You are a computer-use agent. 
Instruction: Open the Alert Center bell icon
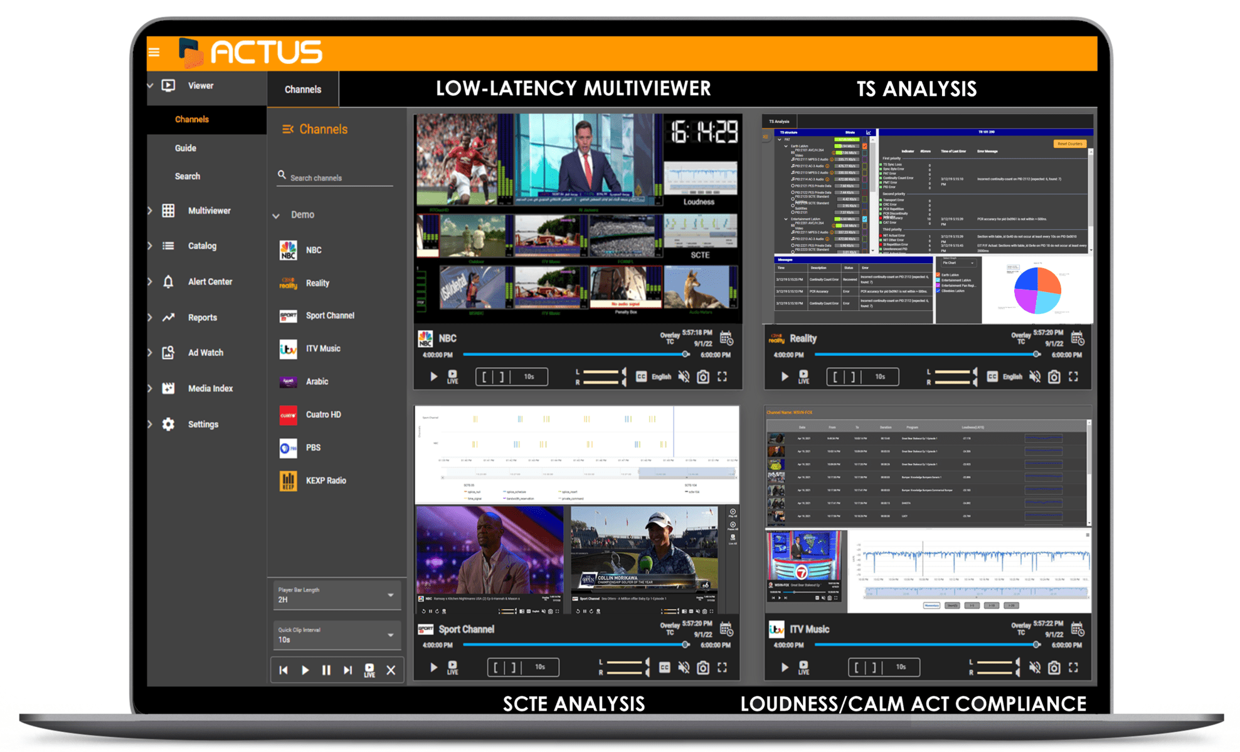(x=168, y=281)
